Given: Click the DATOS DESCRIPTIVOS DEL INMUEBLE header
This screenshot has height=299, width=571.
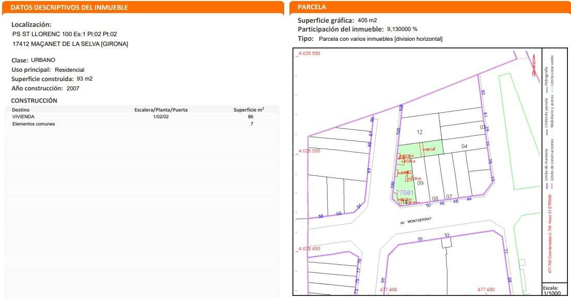Looking at the screenshot, I should pos(69,7).
